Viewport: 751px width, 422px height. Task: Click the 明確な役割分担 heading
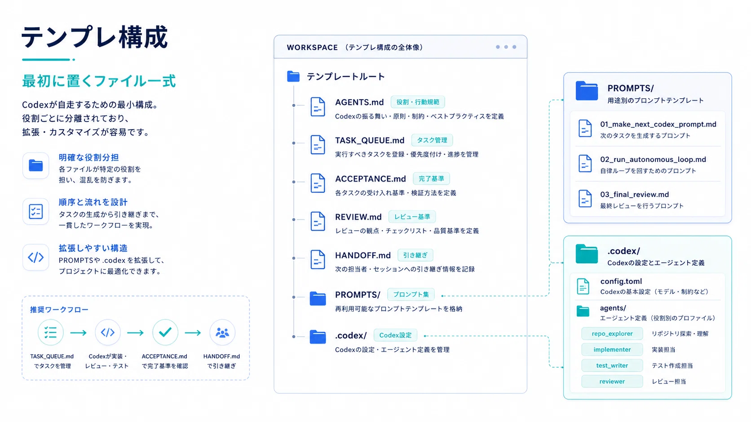88,157
